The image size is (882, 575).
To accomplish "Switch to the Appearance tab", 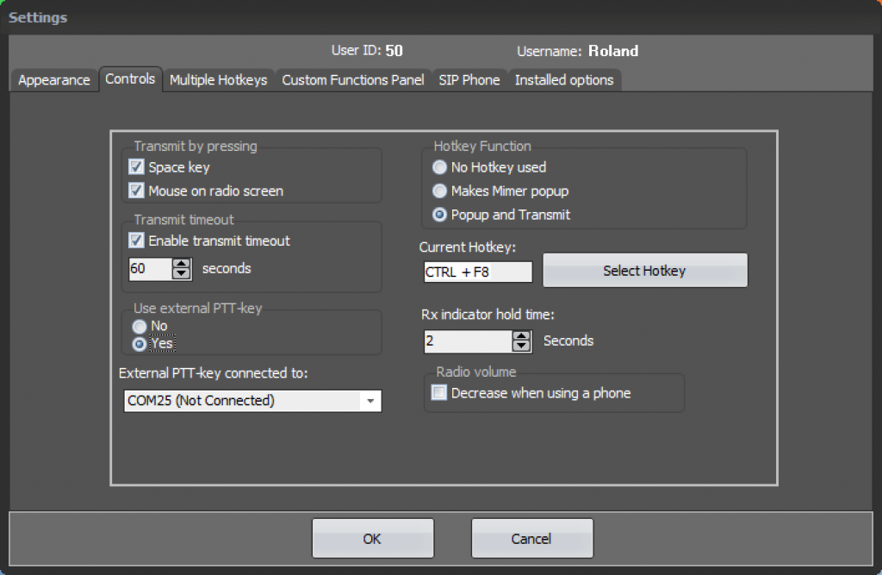I will [x=53, y=79].
